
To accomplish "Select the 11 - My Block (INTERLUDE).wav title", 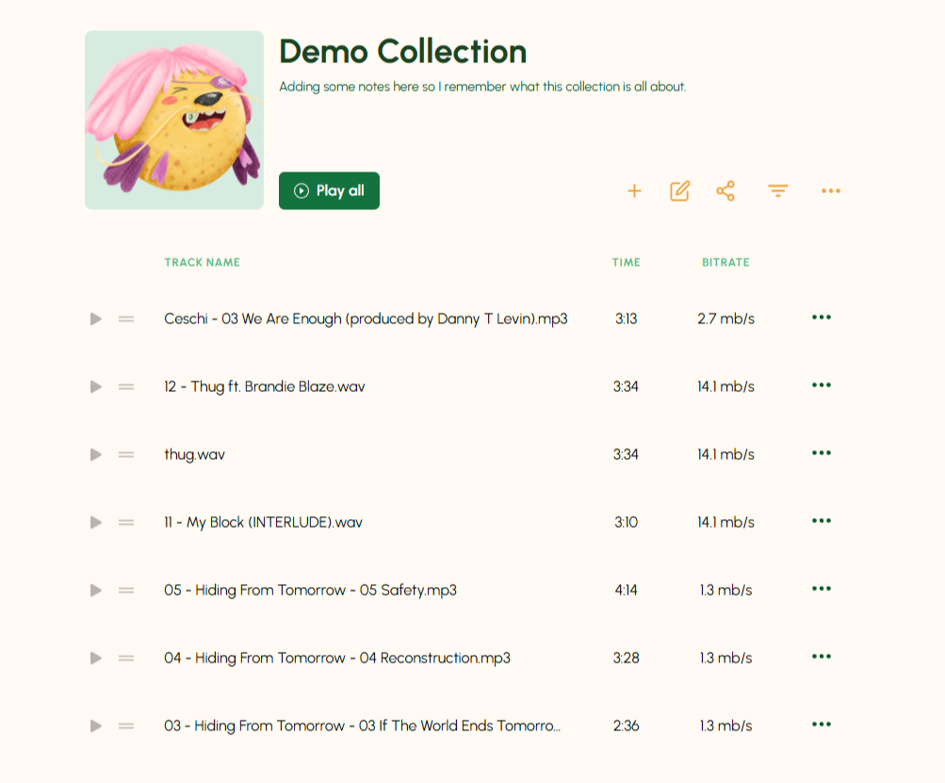I will coord(263,523).
